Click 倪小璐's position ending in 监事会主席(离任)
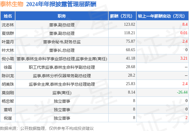Viewport: 189px width, 131px height. click(x=62, y=59)
